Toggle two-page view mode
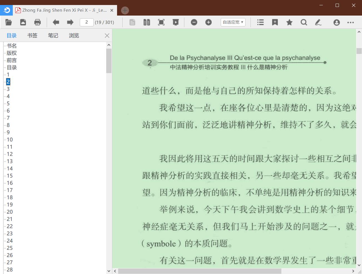This screenshot has width=362, height=274. point(147,22)
